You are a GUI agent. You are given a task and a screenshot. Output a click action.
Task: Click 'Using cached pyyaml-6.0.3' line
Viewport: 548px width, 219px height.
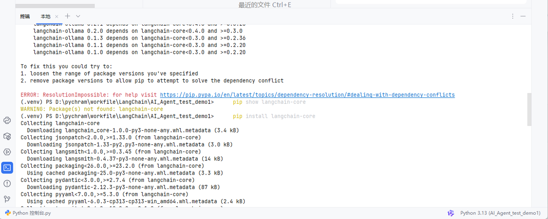coord(136,201)
